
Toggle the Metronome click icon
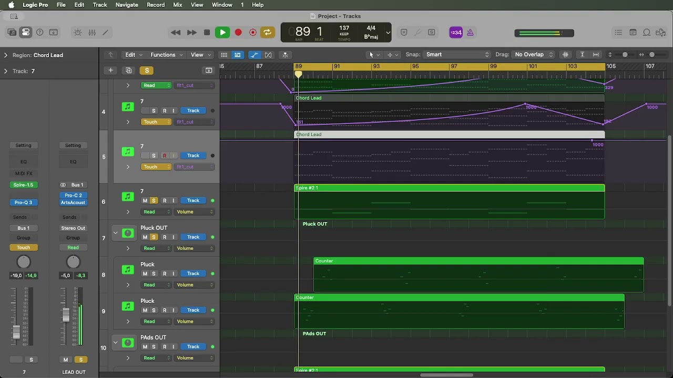click(470, 33)
